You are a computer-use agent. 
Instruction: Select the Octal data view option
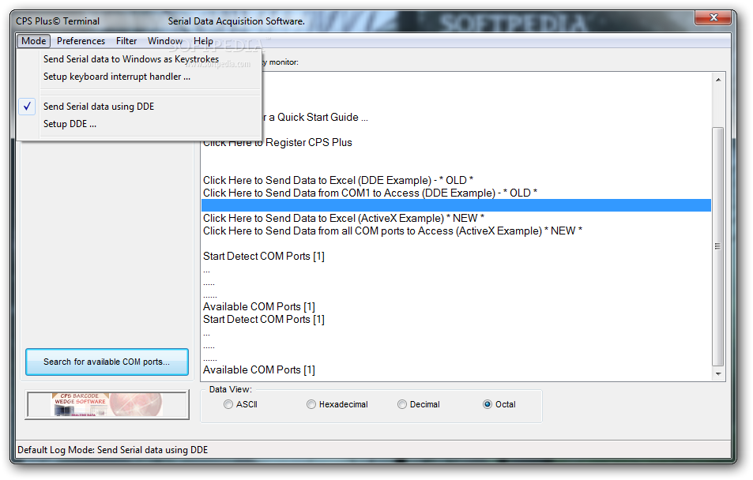[499, 405]
